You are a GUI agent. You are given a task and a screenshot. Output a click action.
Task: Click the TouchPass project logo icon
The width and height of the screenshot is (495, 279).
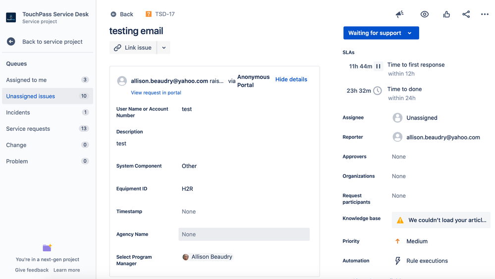[11, 17]
